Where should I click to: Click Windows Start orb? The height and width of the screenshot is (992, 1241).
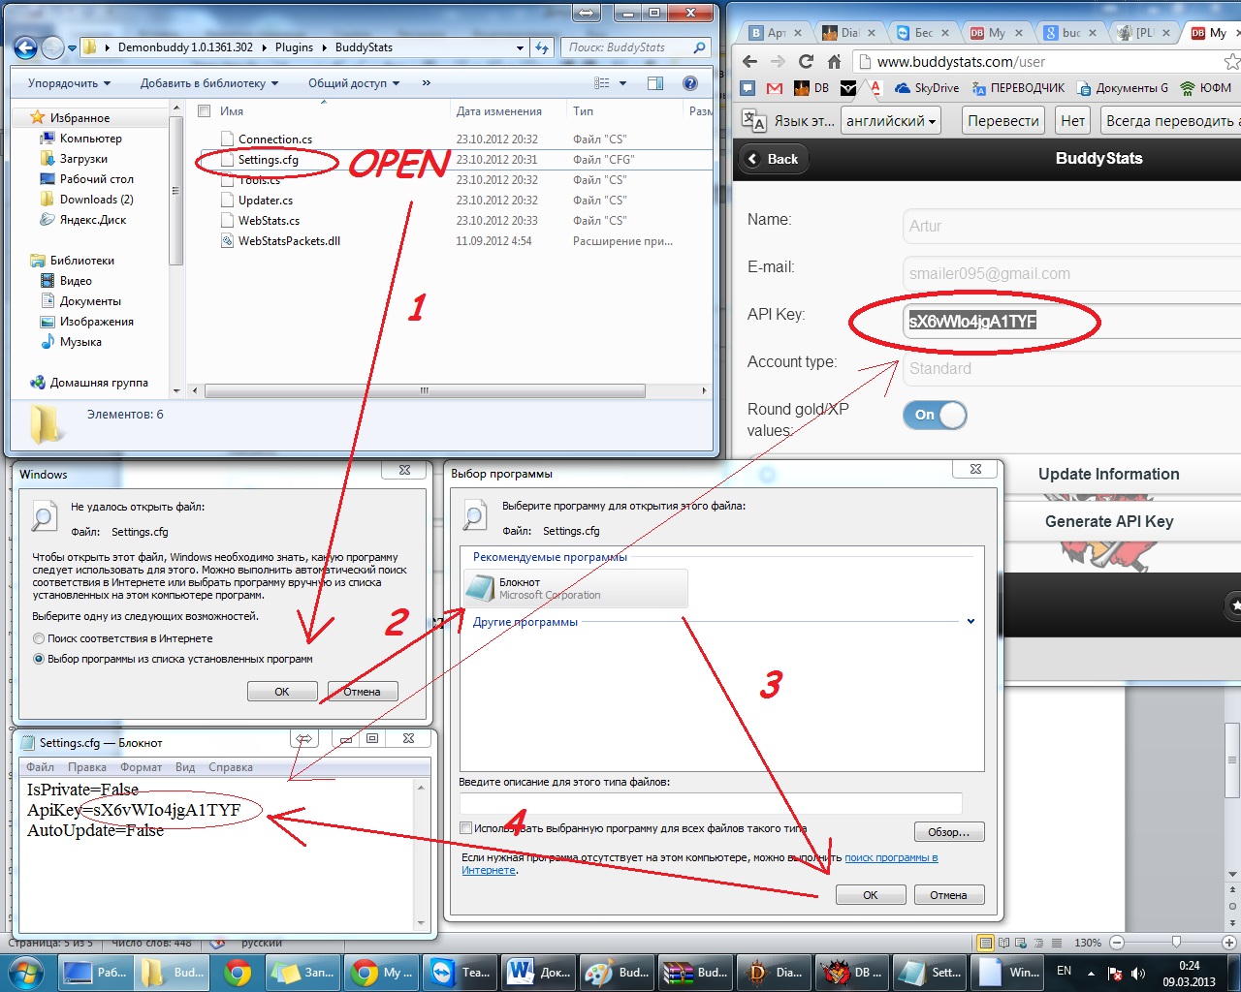click(25, 972)
